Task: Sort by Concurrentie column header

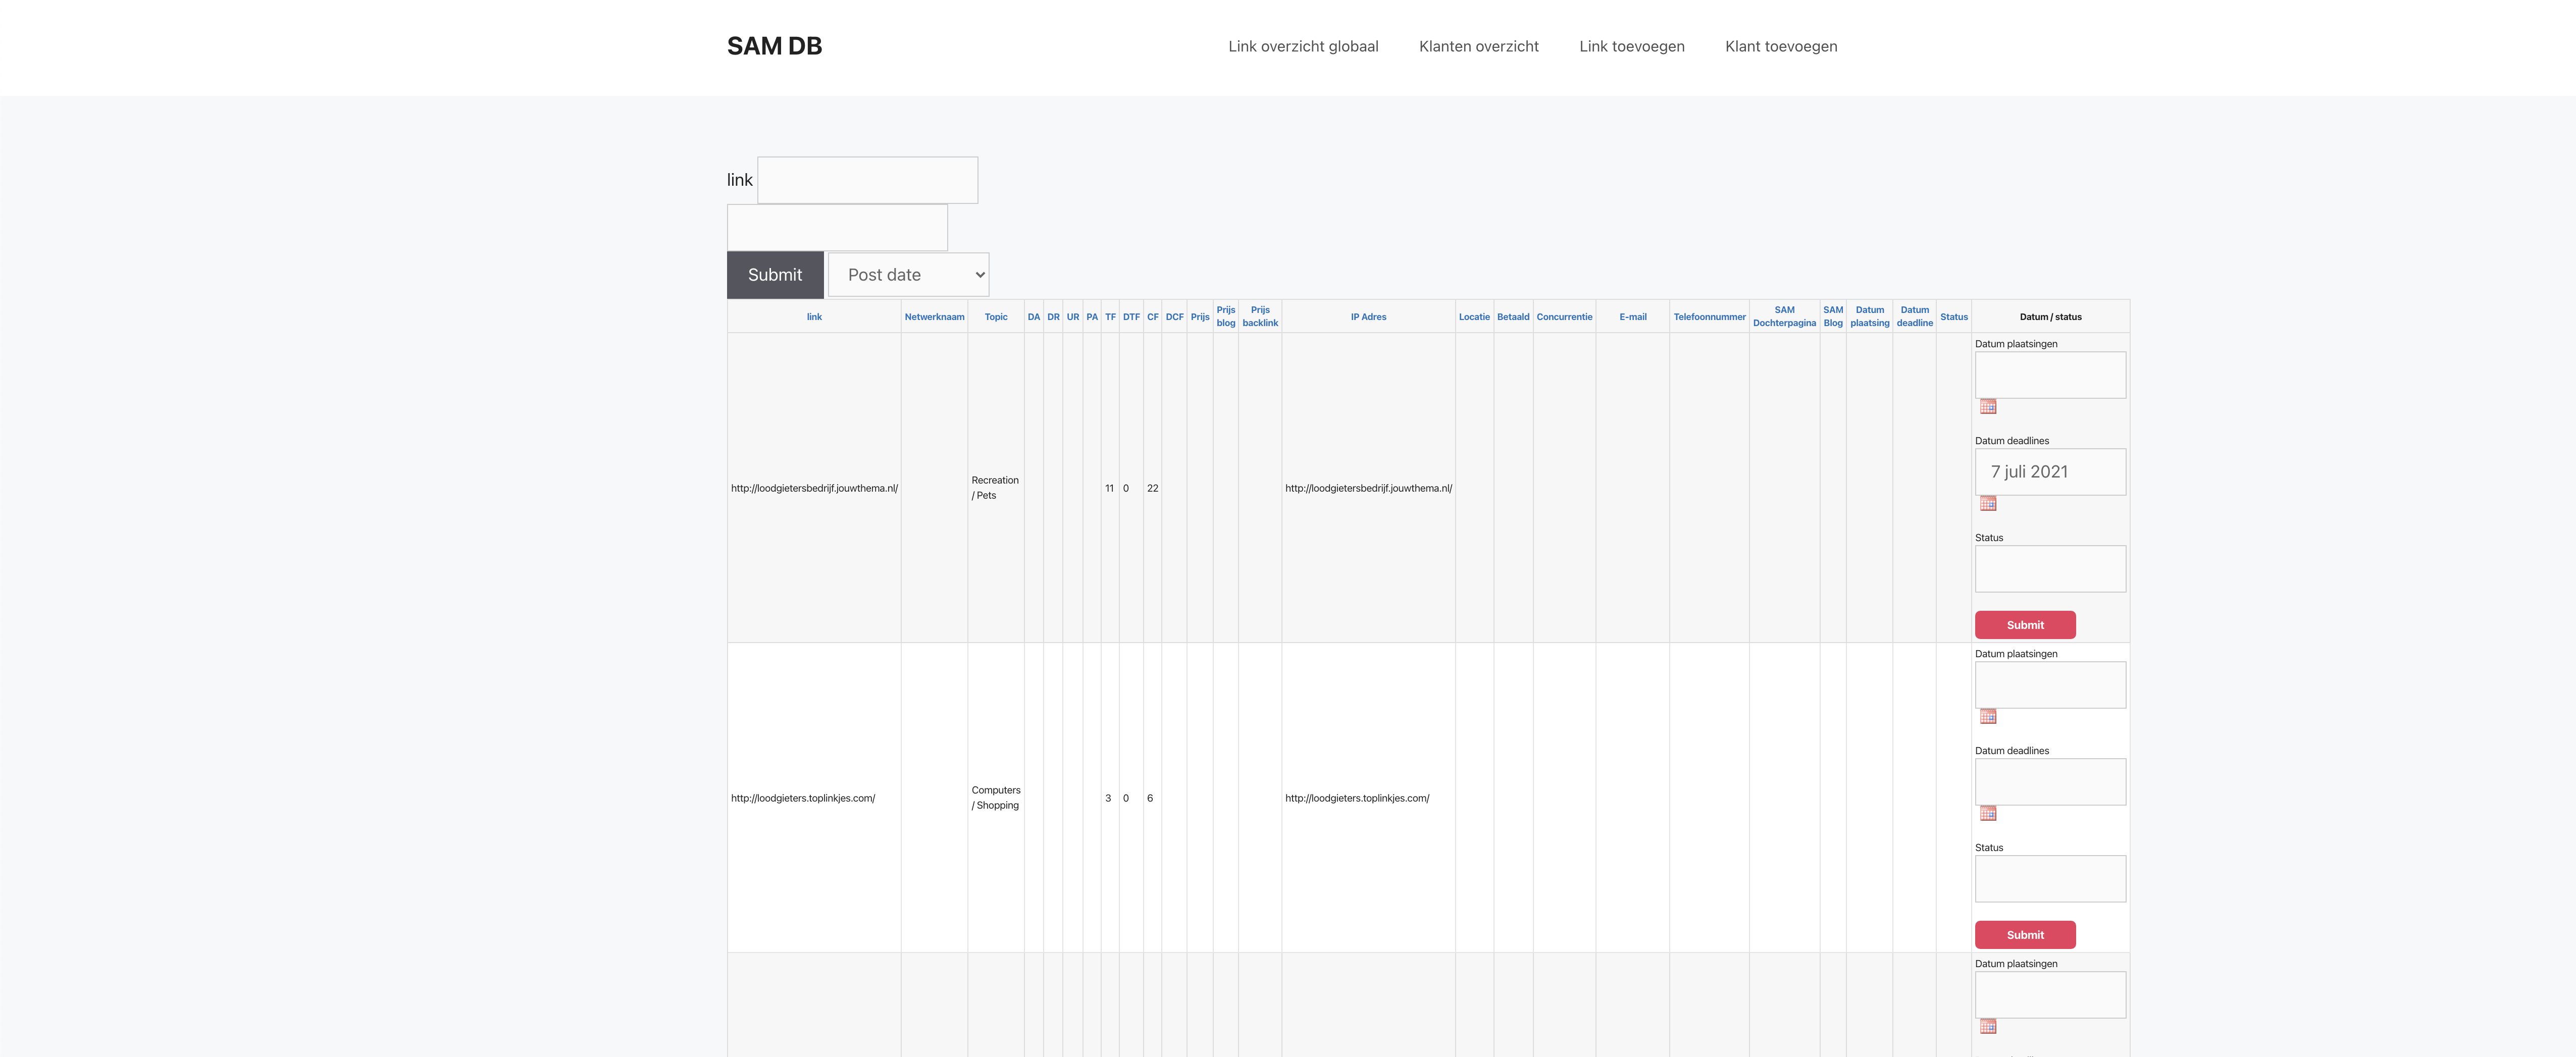Action: pos(1564,317)
